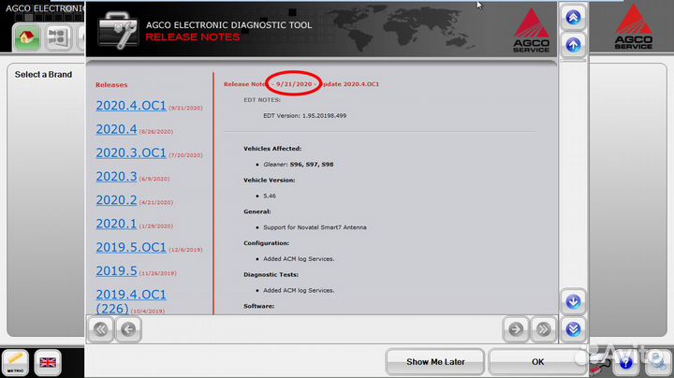Viewport: 674px width, 378px height.
Task: Click 'Support for Novatel Smart7 Antenna' text
Action: [315, 227]
